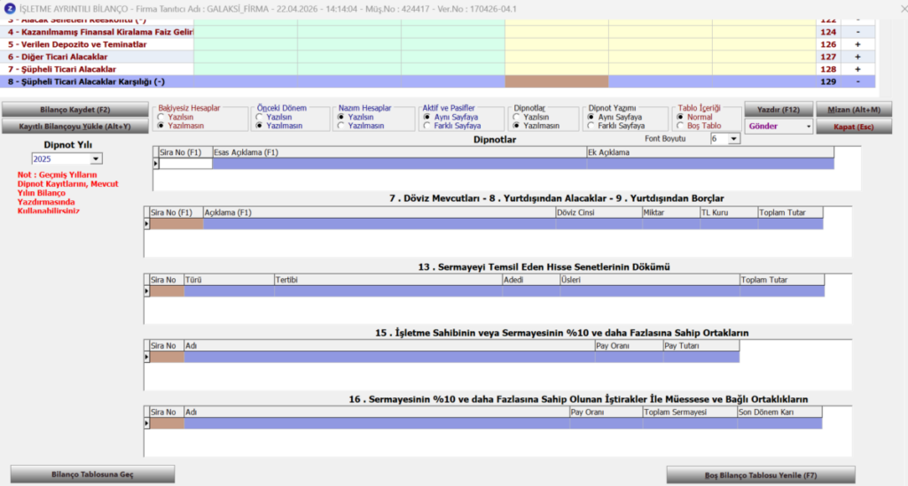
Task: Click account code 128 cell
Action: (828, 69)
